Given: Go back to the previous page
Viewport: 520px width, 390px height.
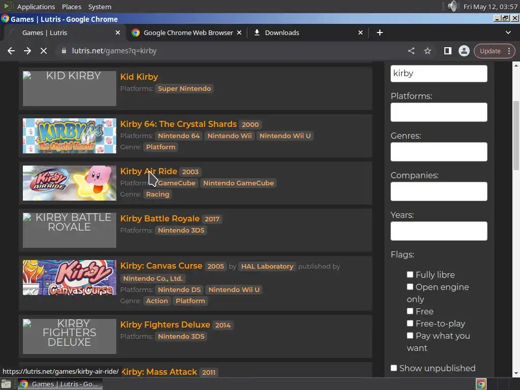Looking at the screenshot, I should point(11,51).
